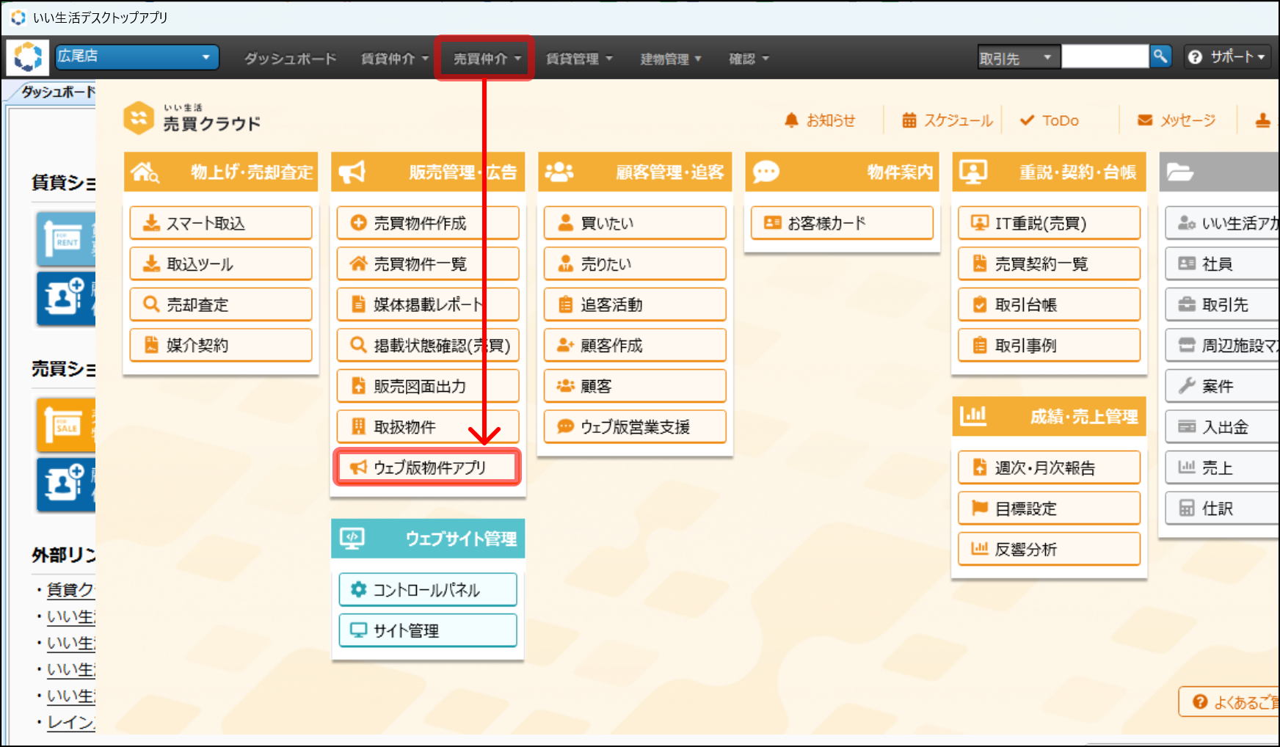Open the 顧客 list
The height and width of the screenshot is (747, 1280).
(635, 386)
